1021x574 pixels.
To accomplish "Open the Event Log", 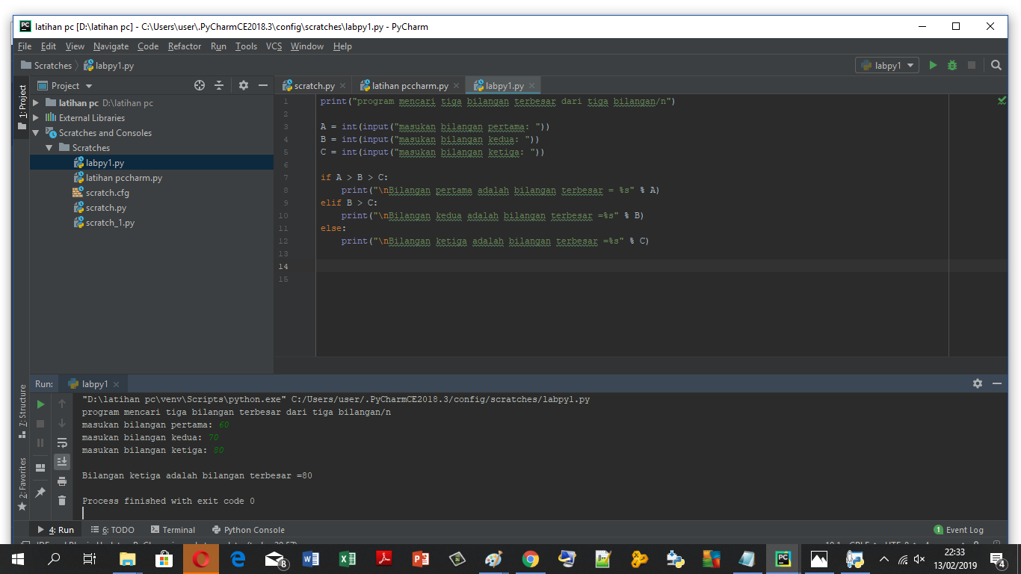I will tap(958, 530).
